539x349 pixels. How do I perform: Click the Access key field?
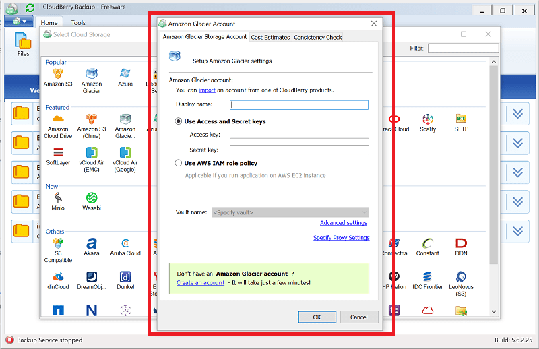pos(299,134)
